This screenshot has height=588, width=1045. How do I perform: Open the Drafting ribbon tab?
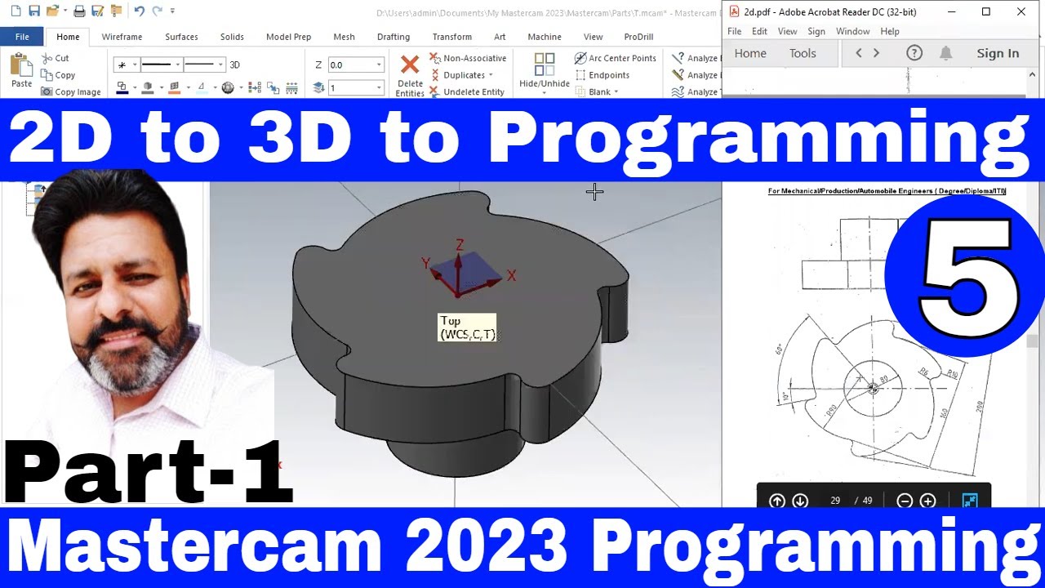click(x=394, y=37)
